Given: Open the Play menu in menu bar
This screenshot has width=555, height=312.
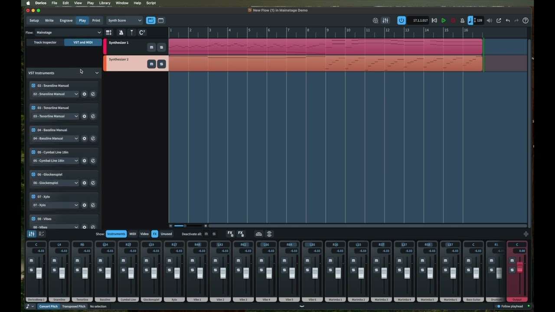Looking at the screenshot, I should click(90, 3).
